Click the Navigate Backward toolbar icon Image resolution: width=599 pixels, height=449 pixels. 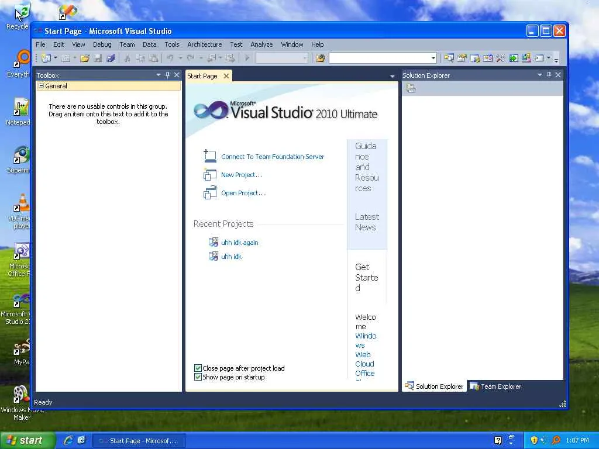click(211, 58)
